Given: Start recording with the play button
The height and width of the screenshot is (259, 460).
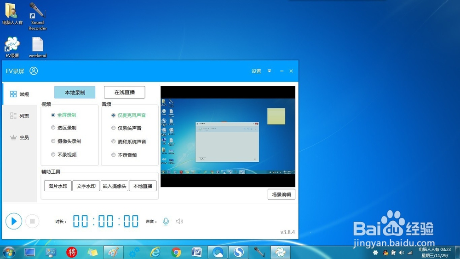Looking at the screenshot, I should (14, 221).
